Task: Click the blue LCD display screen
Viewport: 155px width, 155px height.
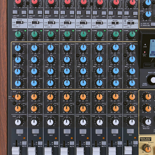Action: tap(152, 48)
